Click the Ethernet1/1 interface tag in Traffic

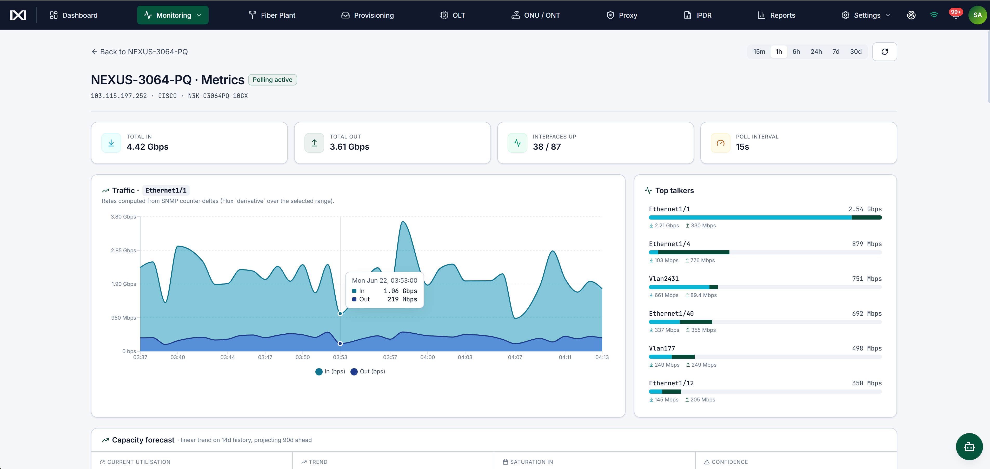(166, 190)
